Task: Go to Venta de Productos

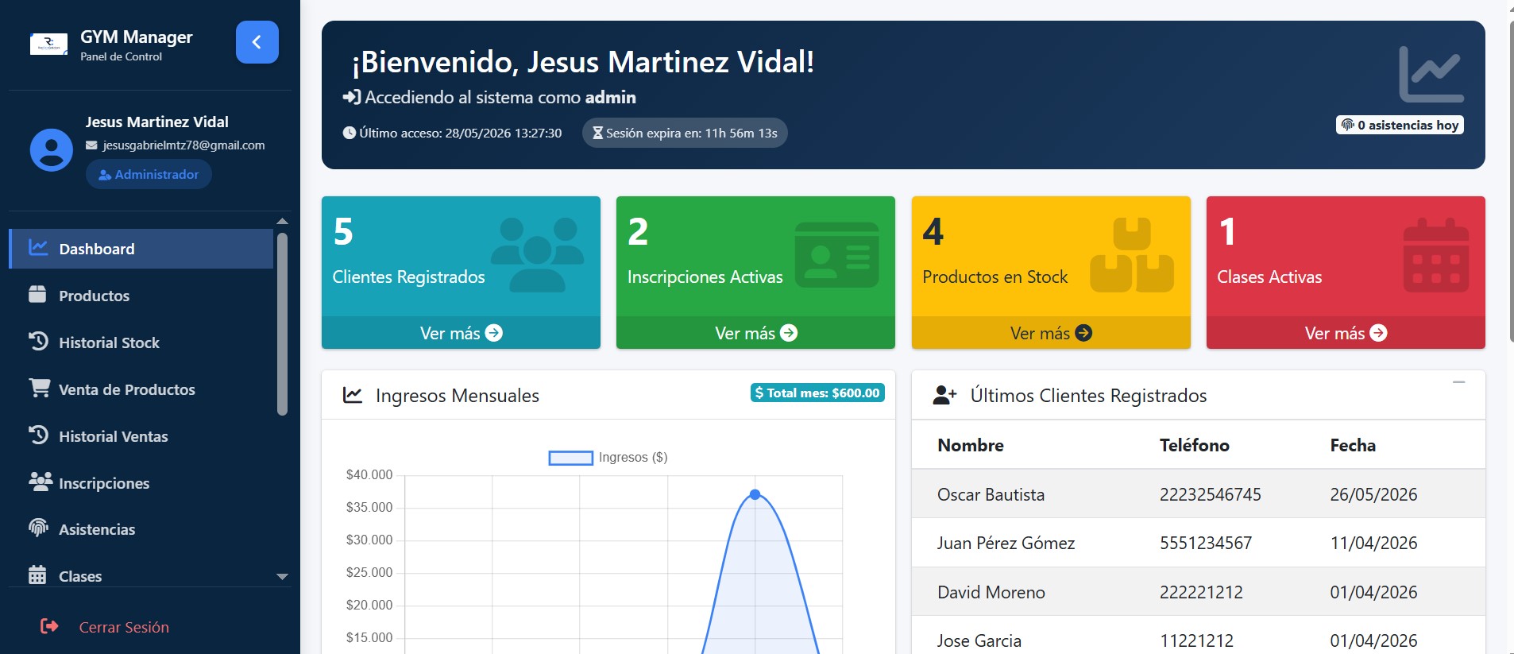Action: [x=141, y=389]
